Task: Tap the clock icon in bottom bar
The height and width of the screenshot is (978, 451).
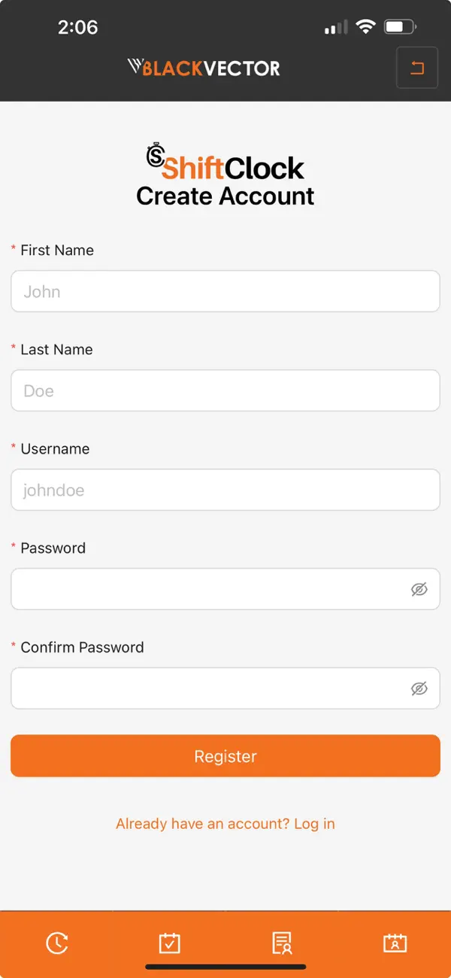Action: pyautogui.click(x=57, y=943)
